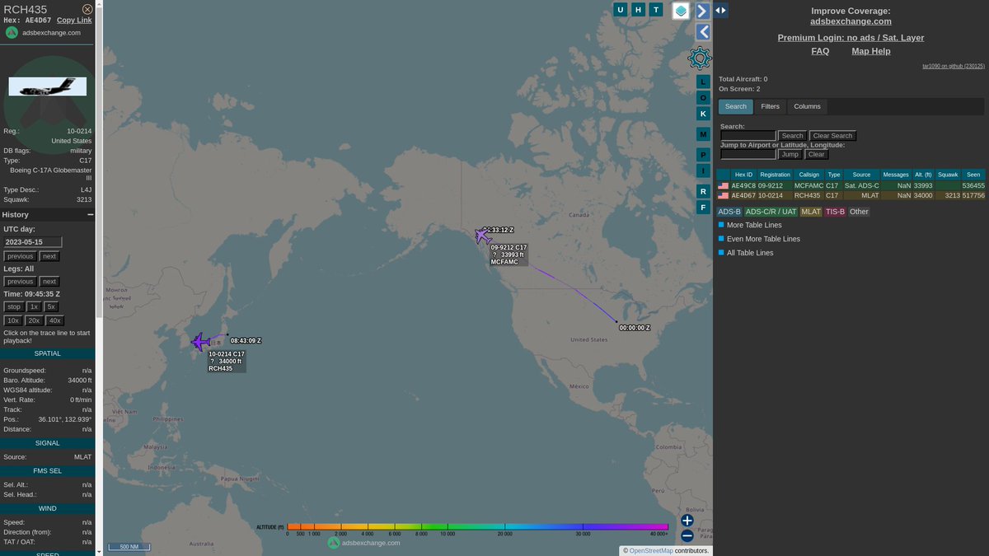The height and width of the screenshot is (556, 989).
Task: Click the Jump to Airport input field
Action: 748,154
